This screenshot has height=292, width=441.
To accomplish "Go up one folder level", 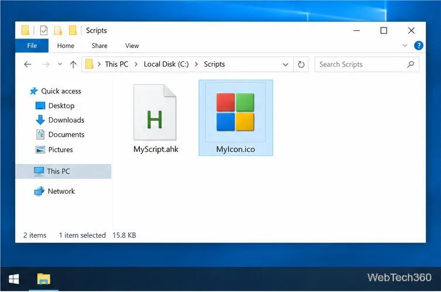I will (73, 64).
